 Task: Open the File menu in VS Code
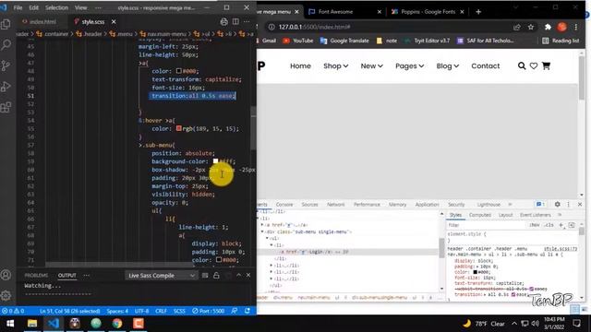pos(18,7)
